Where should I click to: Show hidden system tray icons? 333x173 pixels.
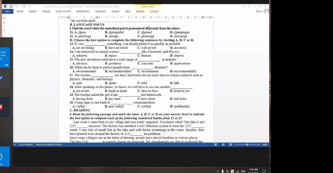[x=218, y=171]
